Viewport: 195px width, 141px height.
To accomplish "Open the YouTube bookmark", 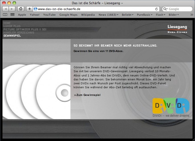I will (49, 15).
